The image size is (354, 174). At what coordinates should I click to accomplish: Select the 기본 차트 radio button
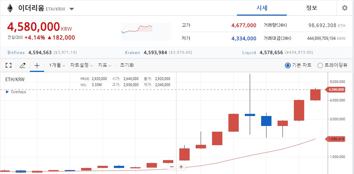click(288, 65)
